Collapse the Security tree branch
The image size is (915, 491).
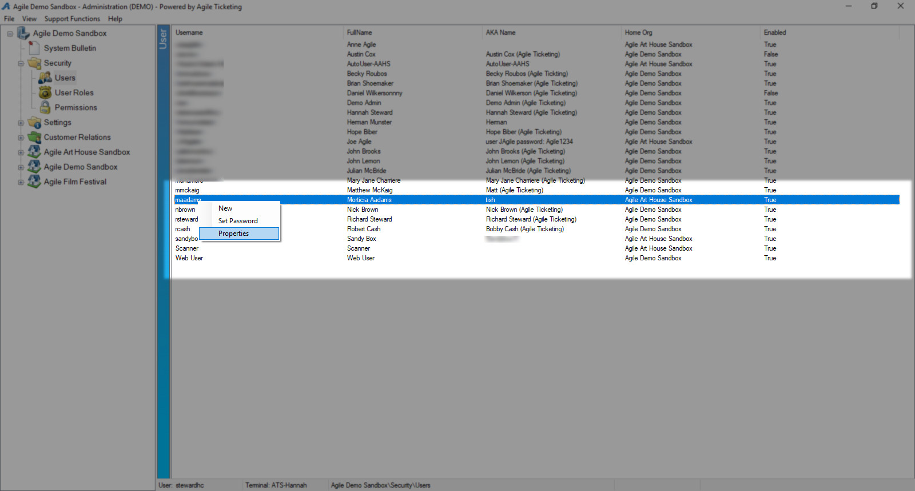(x=21, y=63)
